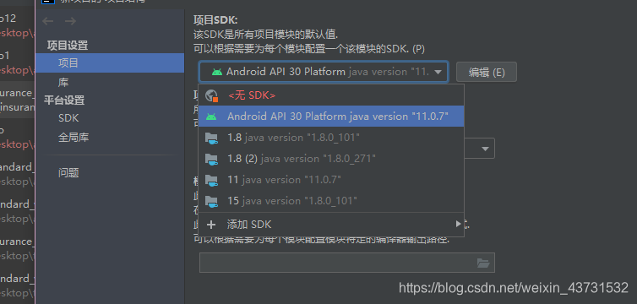This screenshot has height=304, width=637.
Task: Choose Android API 30 Platform in list
Action: point(331,117)
